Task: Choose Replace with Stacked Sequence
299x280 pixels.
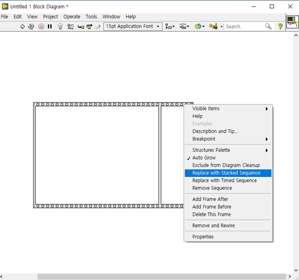Action: pos(228,173)
